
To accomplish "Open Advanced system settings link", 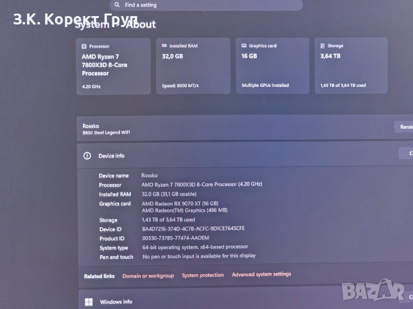I will click(261, 274).
